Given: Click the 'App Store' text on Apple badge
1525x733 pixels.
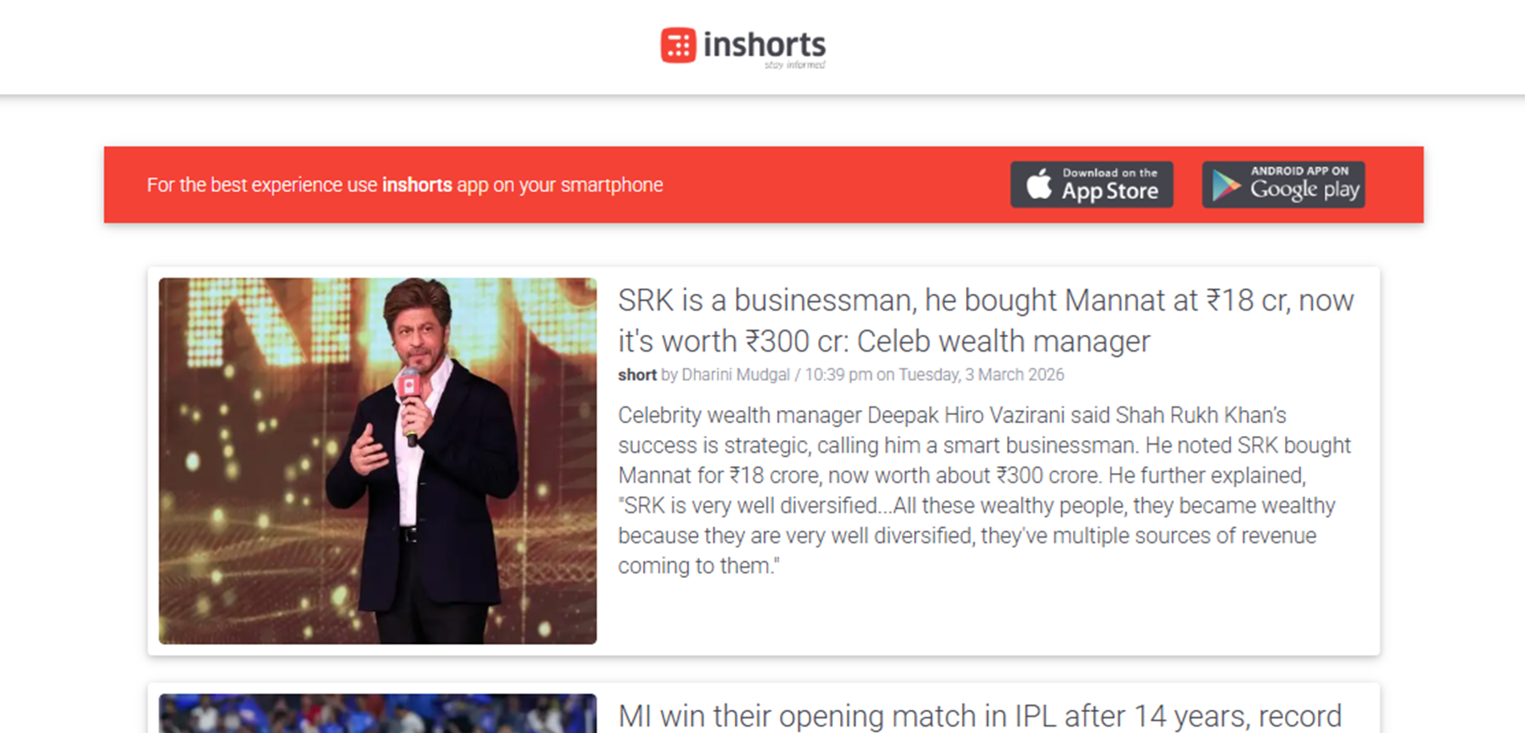Looking at the screenshot, I should 1110,191.
